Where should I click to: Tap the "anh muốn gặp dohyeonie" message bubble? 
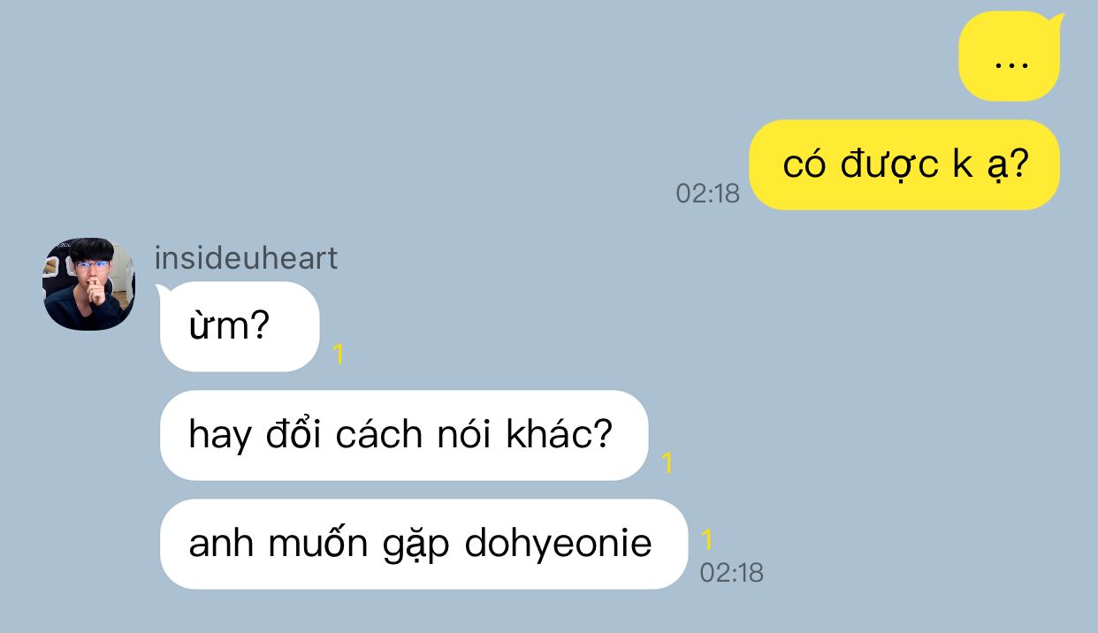(x=423, y=544)
